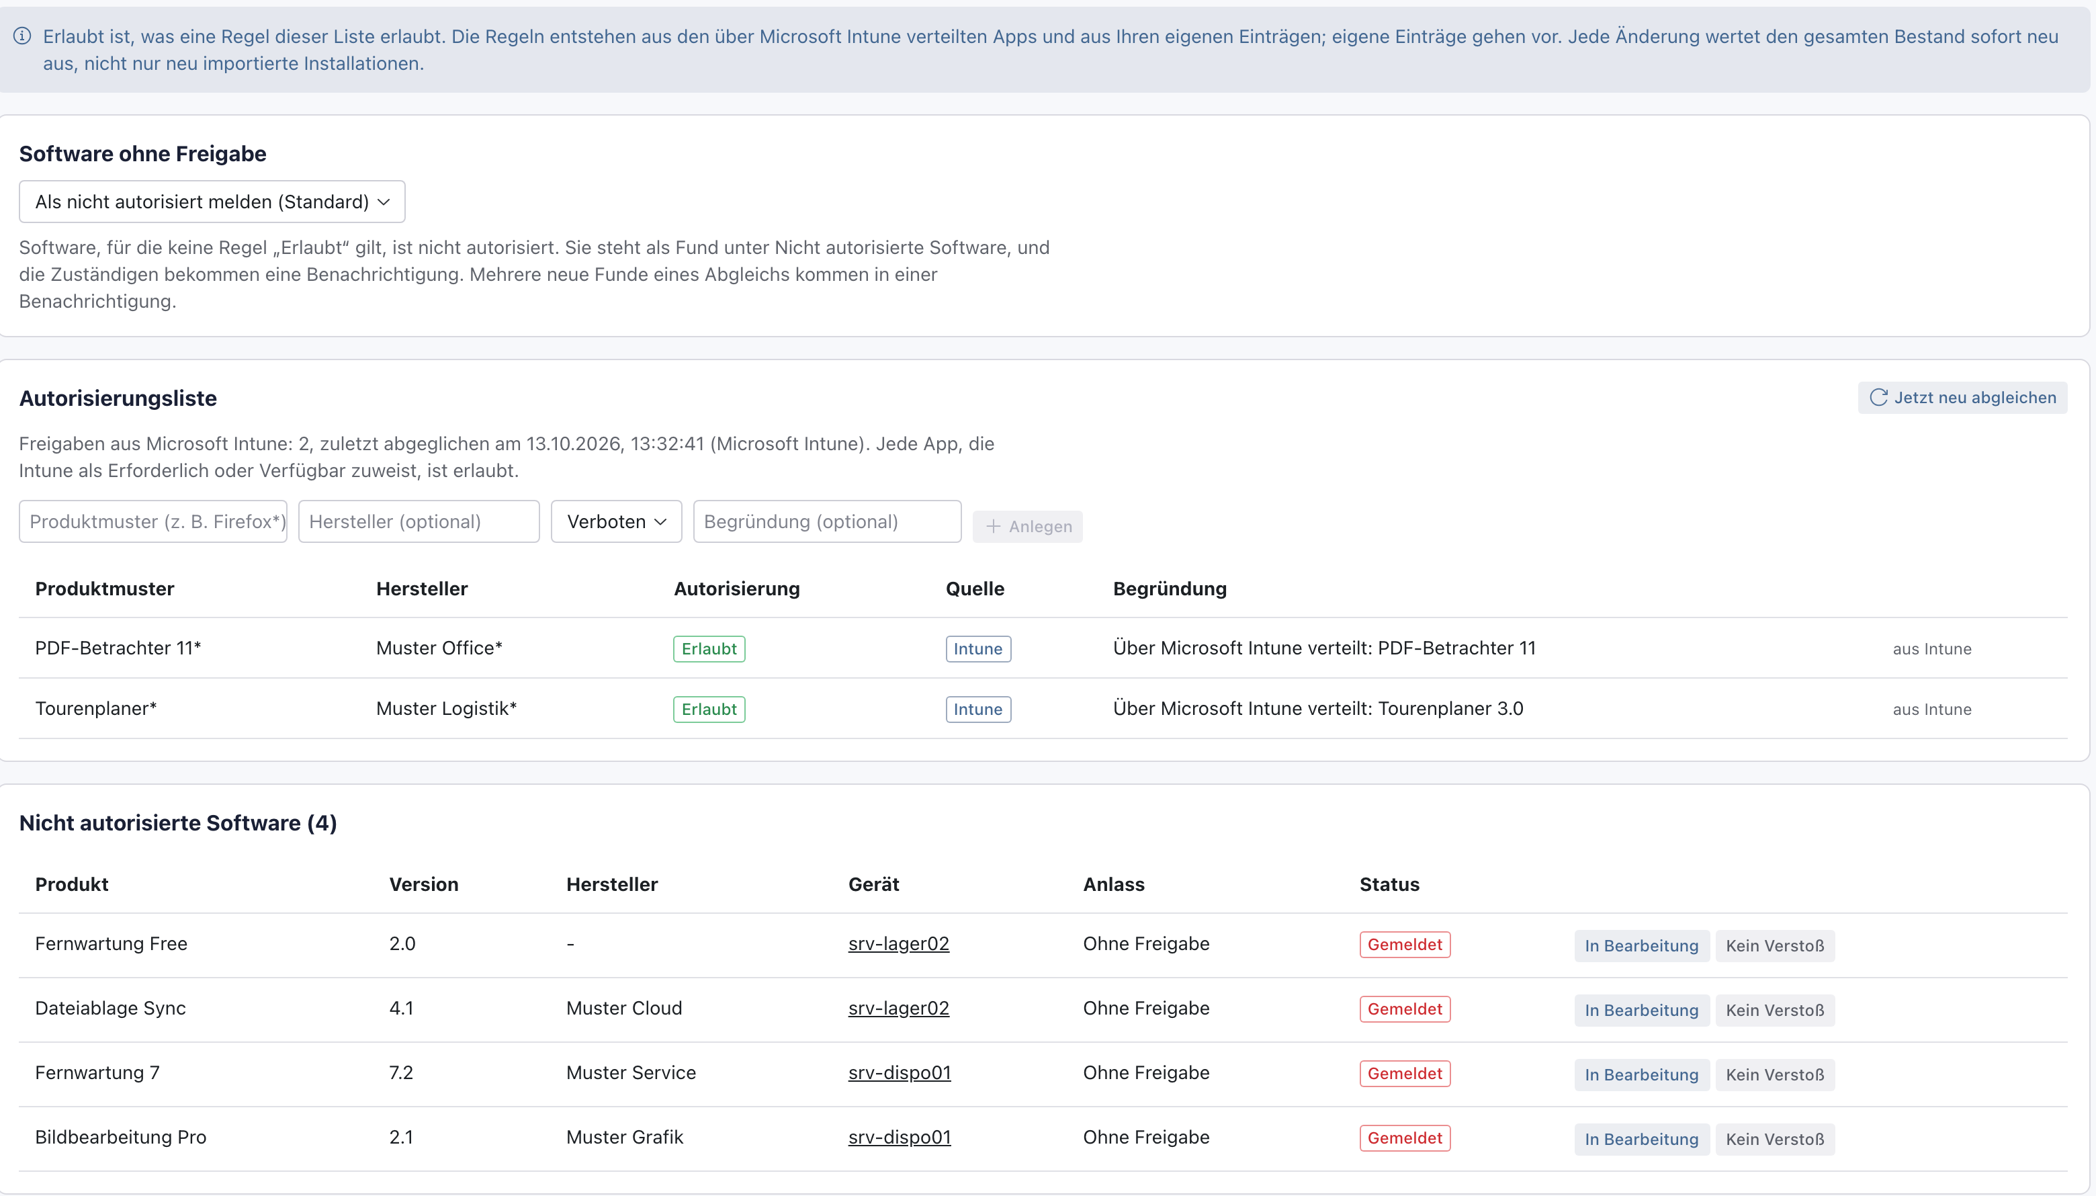Click the Erlaubt badge for PDF-Betrachter 11*
This screenshot has width=2096, height=1196.
(x=709, y=649)
